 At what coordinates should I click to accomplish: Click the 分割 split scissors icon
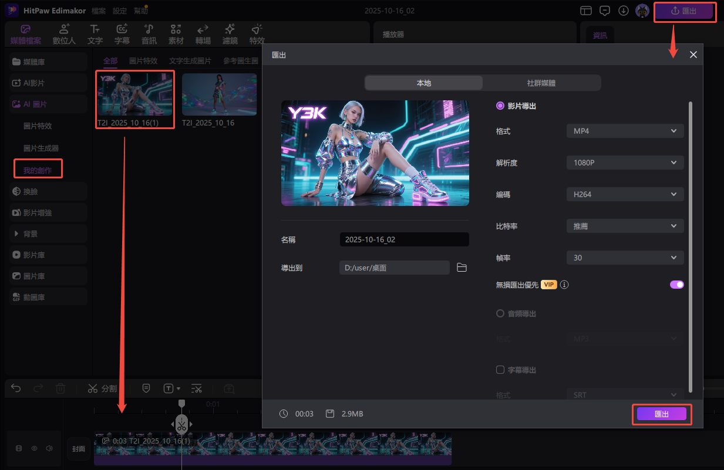(x=93, y=388)
